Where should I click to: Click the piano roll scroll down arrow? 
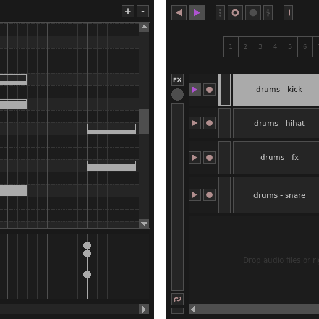pyautogui.click(x=144, y=224)
